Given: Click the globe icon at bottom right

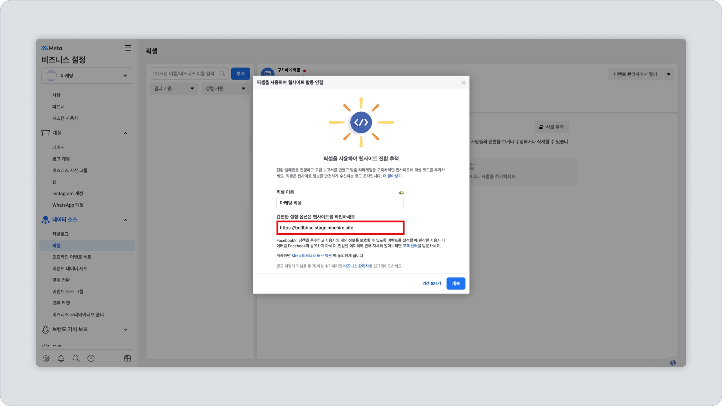Looking at the screenshot, I should click(673, 362).
